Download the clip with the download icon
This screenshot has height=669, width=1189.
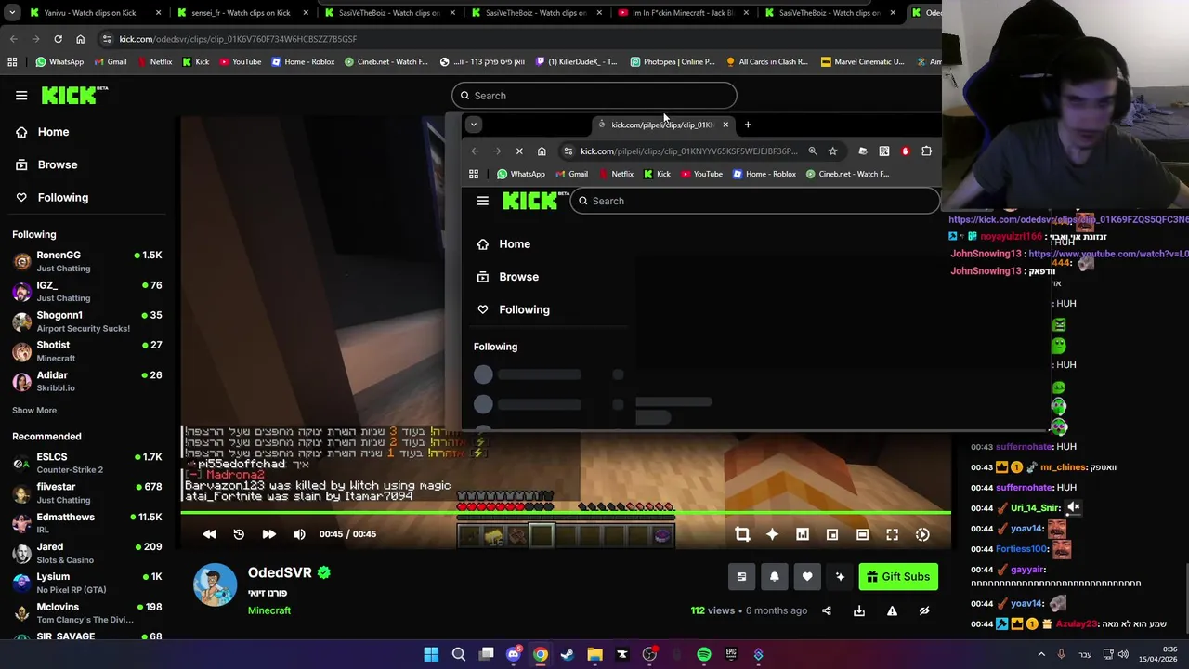coord(859,610)
